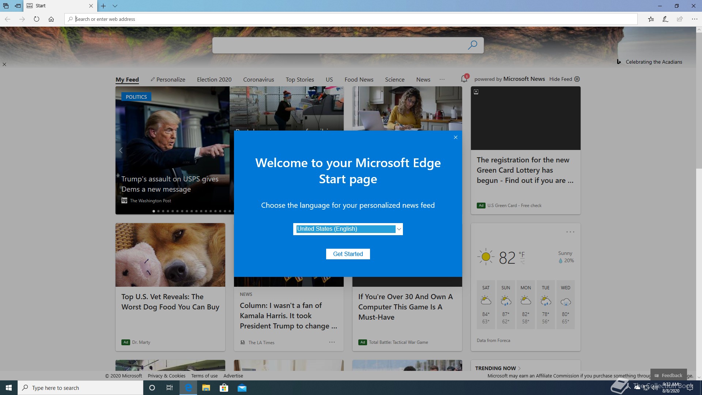Close the Green Card ad with X icon
The width and height of the screenshot is (702, 395).
476,92
